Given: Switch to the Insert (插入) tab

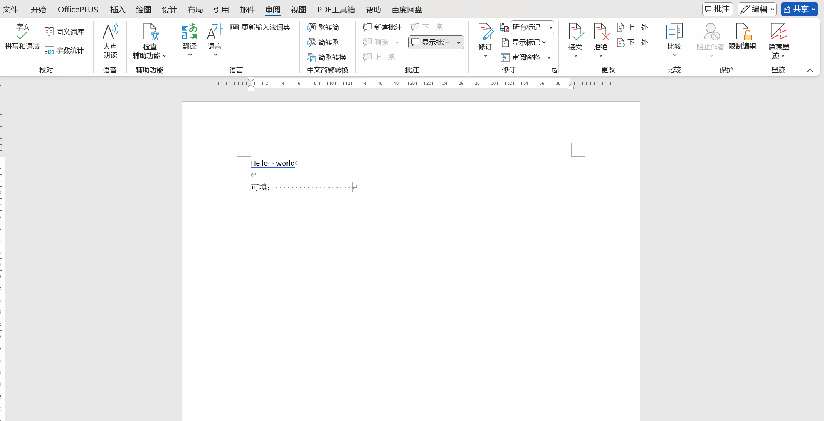Looking at the screenshot, I should pyautogui.click(x=118, y=10).
